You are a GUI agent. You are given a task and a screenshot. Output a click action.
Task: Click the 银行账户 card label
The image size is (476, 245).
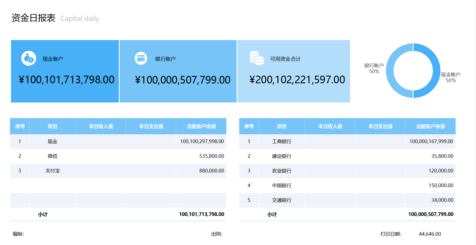click(165, 59)
